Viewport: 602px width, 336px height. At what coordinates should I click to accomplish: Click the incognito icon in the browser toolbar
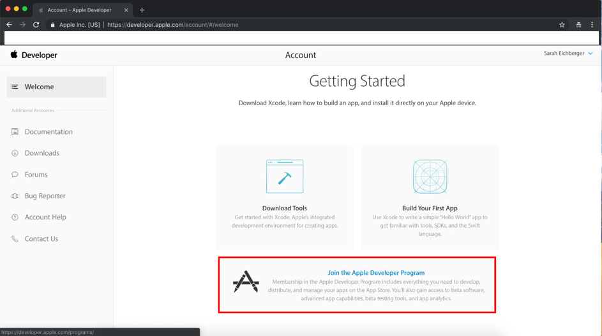(578, 25)
